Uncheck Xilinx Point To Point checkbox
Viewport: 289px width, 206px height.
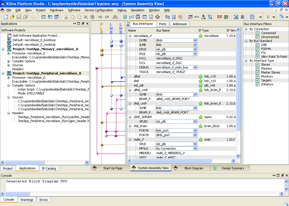tap(258, 57)
